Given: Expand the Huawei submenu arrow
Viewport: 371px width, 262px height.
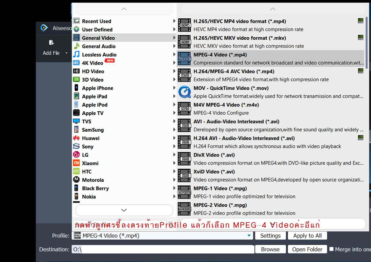Looking at the screenshot, I should (x=174, y=138).
